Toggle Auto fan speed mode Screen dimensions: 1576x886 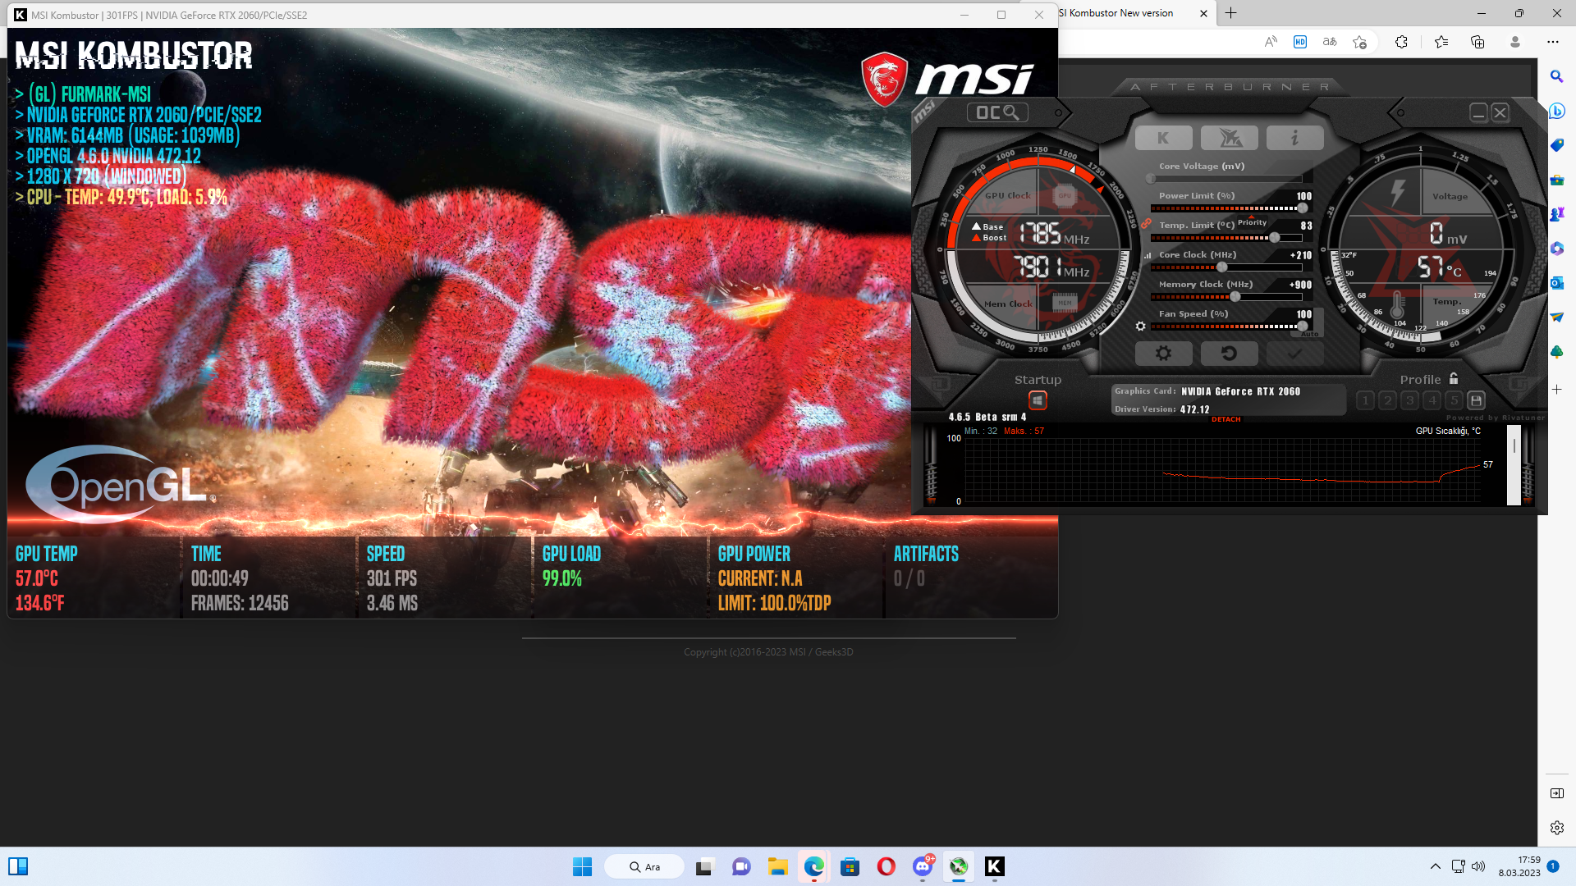click(1309, 334)
